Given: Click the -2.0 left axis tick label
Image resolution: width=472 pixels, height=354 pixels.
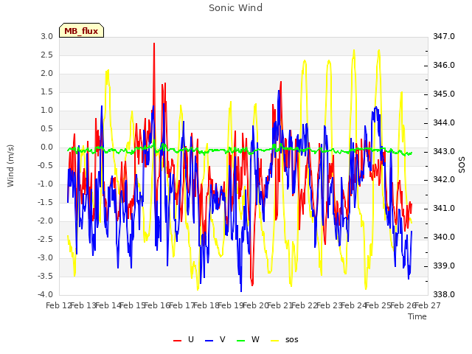Looking at the screenshot, I should click(45, 221).
